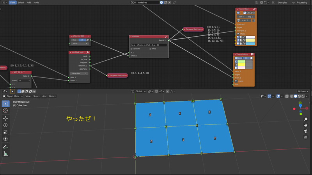Screen dimensions: 312x175
Task: Click the BAKE button on Viewer Draw node
Action: click(x=244, y=21)
